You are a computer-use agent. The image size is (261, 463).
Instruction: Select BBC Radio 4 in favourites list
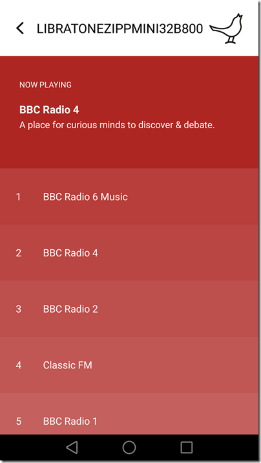click(x=129, y=253)
